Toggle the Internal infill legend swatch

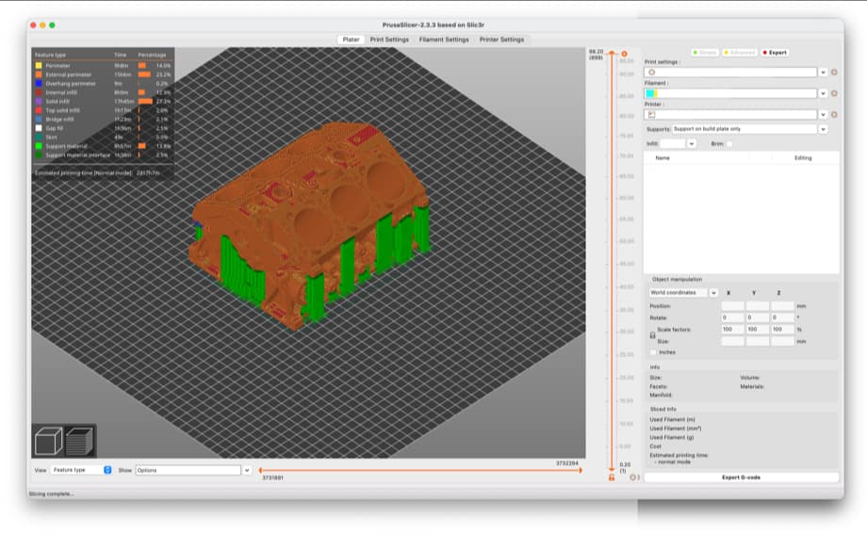point(39,92)
